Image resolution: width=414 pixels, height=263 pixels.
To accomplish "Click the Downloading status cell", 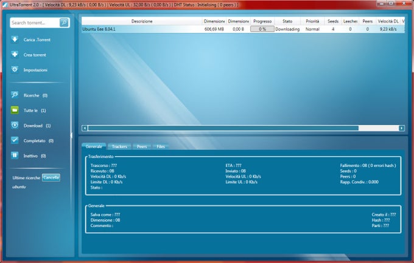I will coord(287,29).
